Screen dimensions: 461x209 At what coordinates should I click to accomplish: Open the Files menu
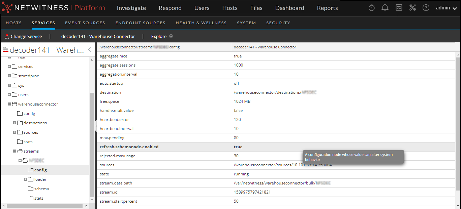click(x=256, y=8)
